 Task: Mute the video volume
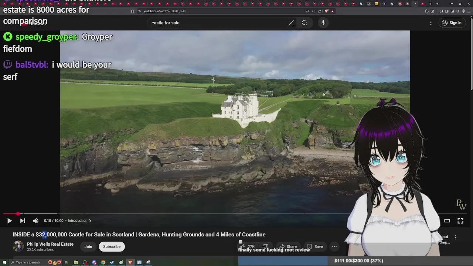35,221
